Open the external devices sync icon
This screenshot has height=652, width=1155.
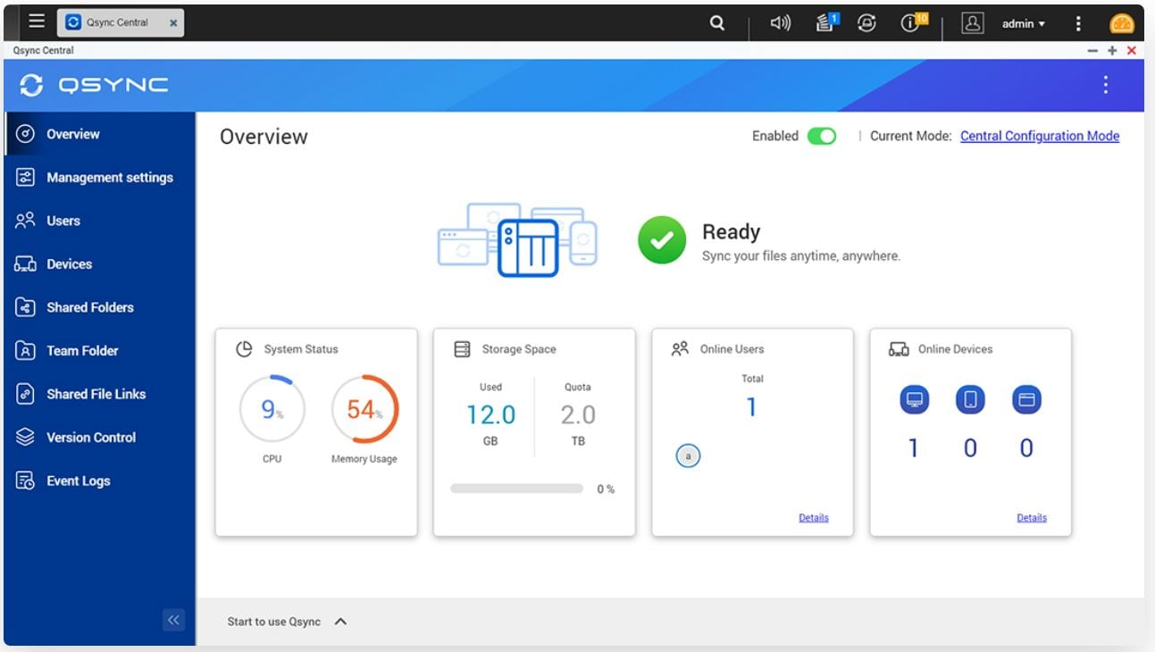[x=866, y=24]
